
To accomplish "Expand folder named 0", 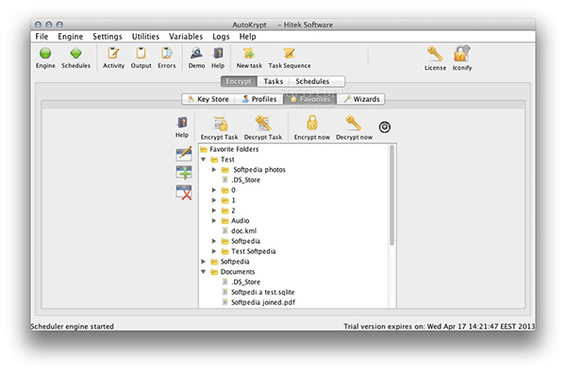I will 214,190.
